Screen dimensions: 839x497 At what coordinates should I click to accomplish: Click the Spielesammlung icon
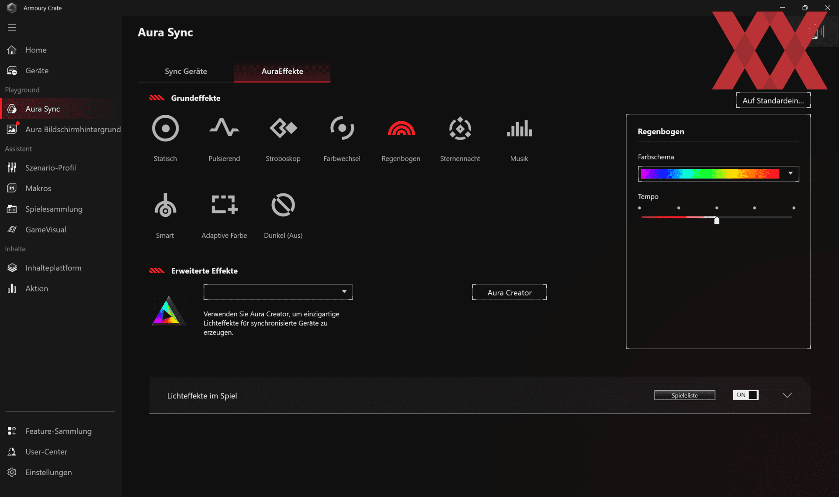[12, 209]
